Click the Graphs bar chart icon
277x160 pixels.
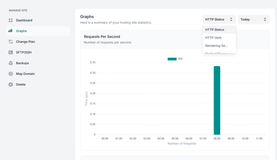pyautogui.click(x=11, y=31)
